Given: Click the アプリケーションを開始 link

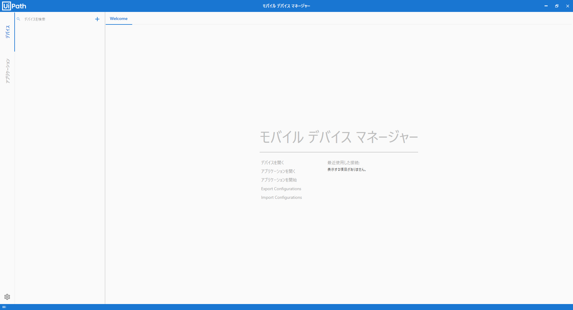Looking at the screenshot, I should point(279,180).
